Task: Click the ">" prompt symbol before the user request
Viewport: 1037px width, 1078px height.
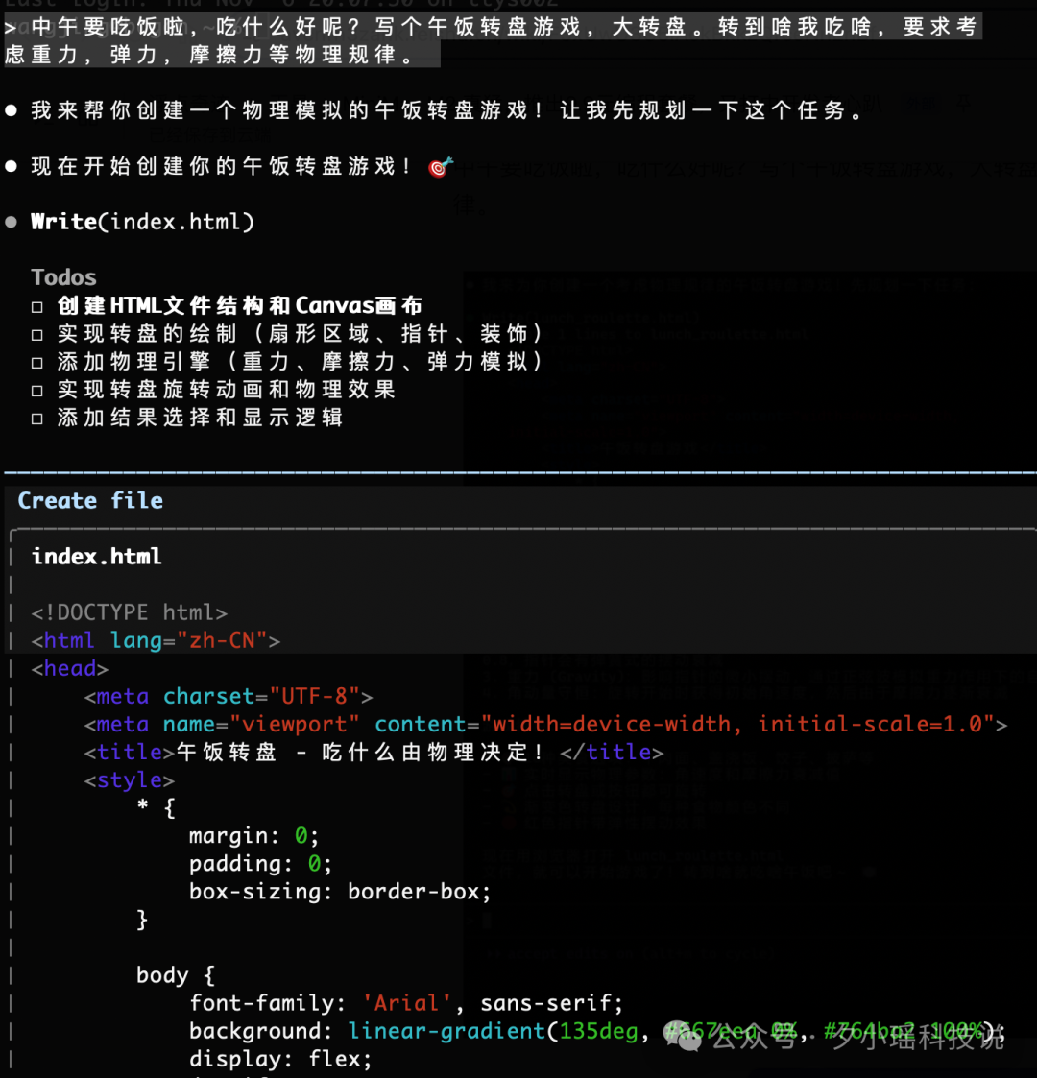Action: pos(8,26)
